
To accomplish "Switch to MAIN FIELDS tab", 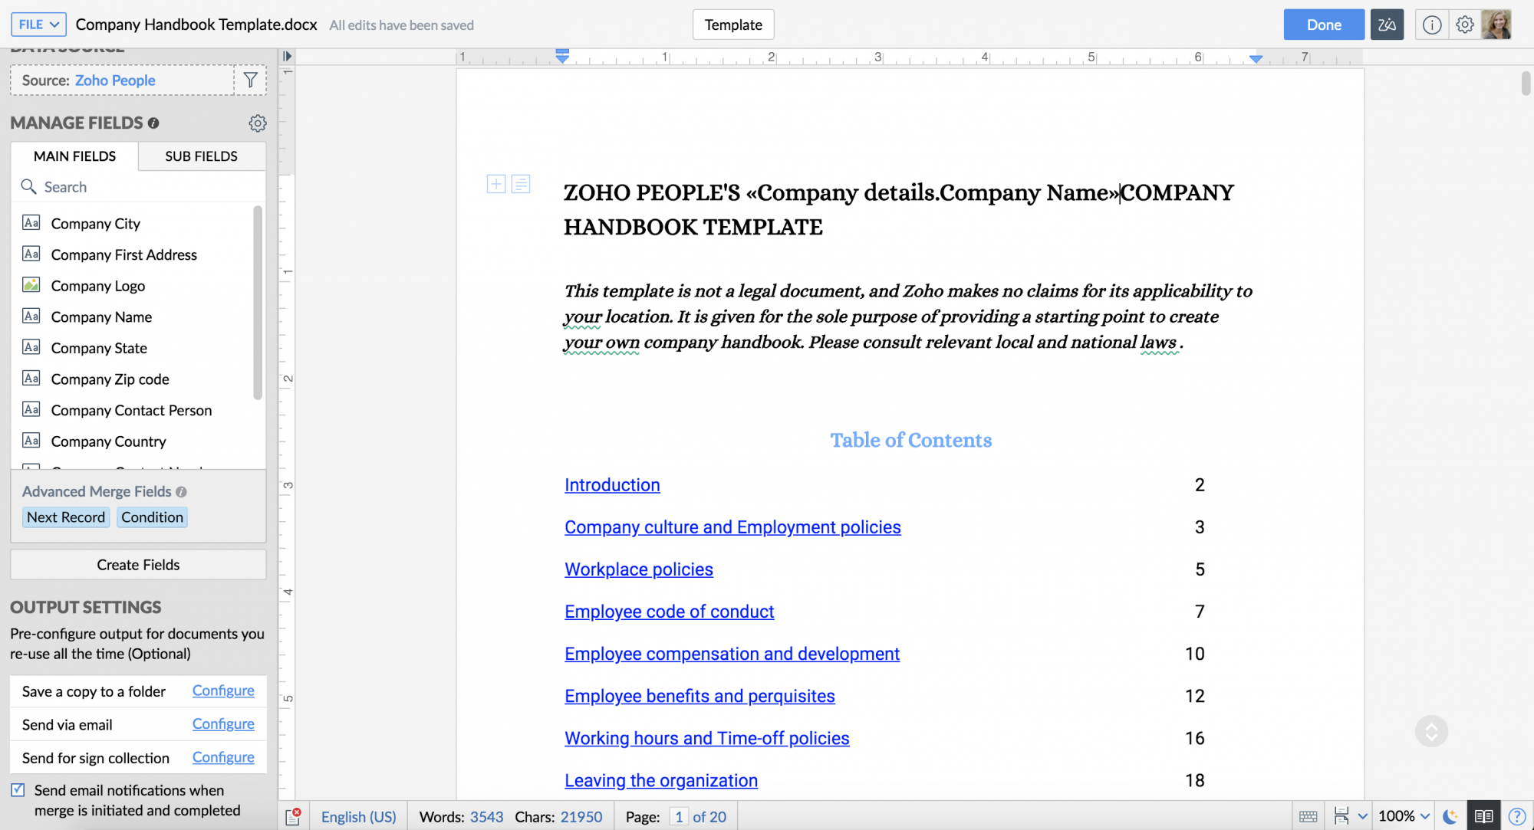I will 74,156.
